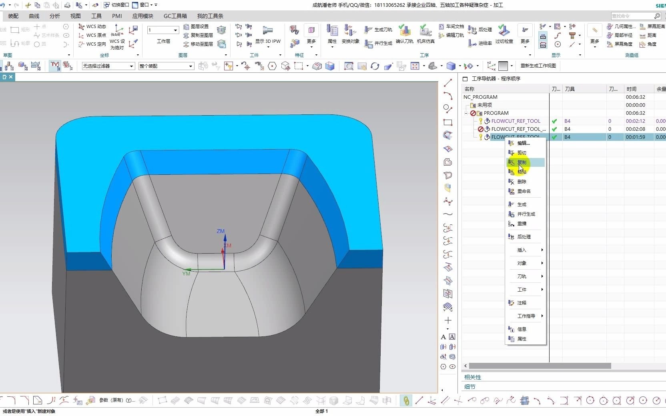Expand the 插入 submenu
666x416 pixels.
526,250
